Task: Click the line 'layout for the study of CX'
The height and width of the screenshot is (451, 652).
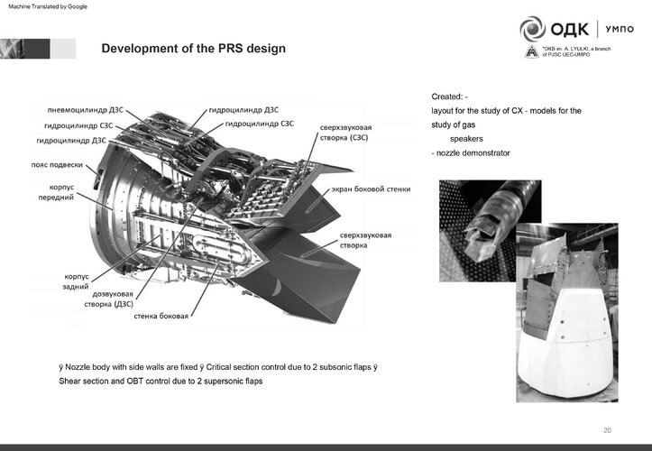Action: pyautogui.click(x=477, y=111)
